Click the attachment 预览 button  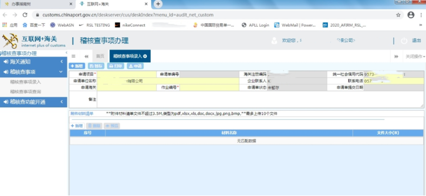(x=111, y=126)
